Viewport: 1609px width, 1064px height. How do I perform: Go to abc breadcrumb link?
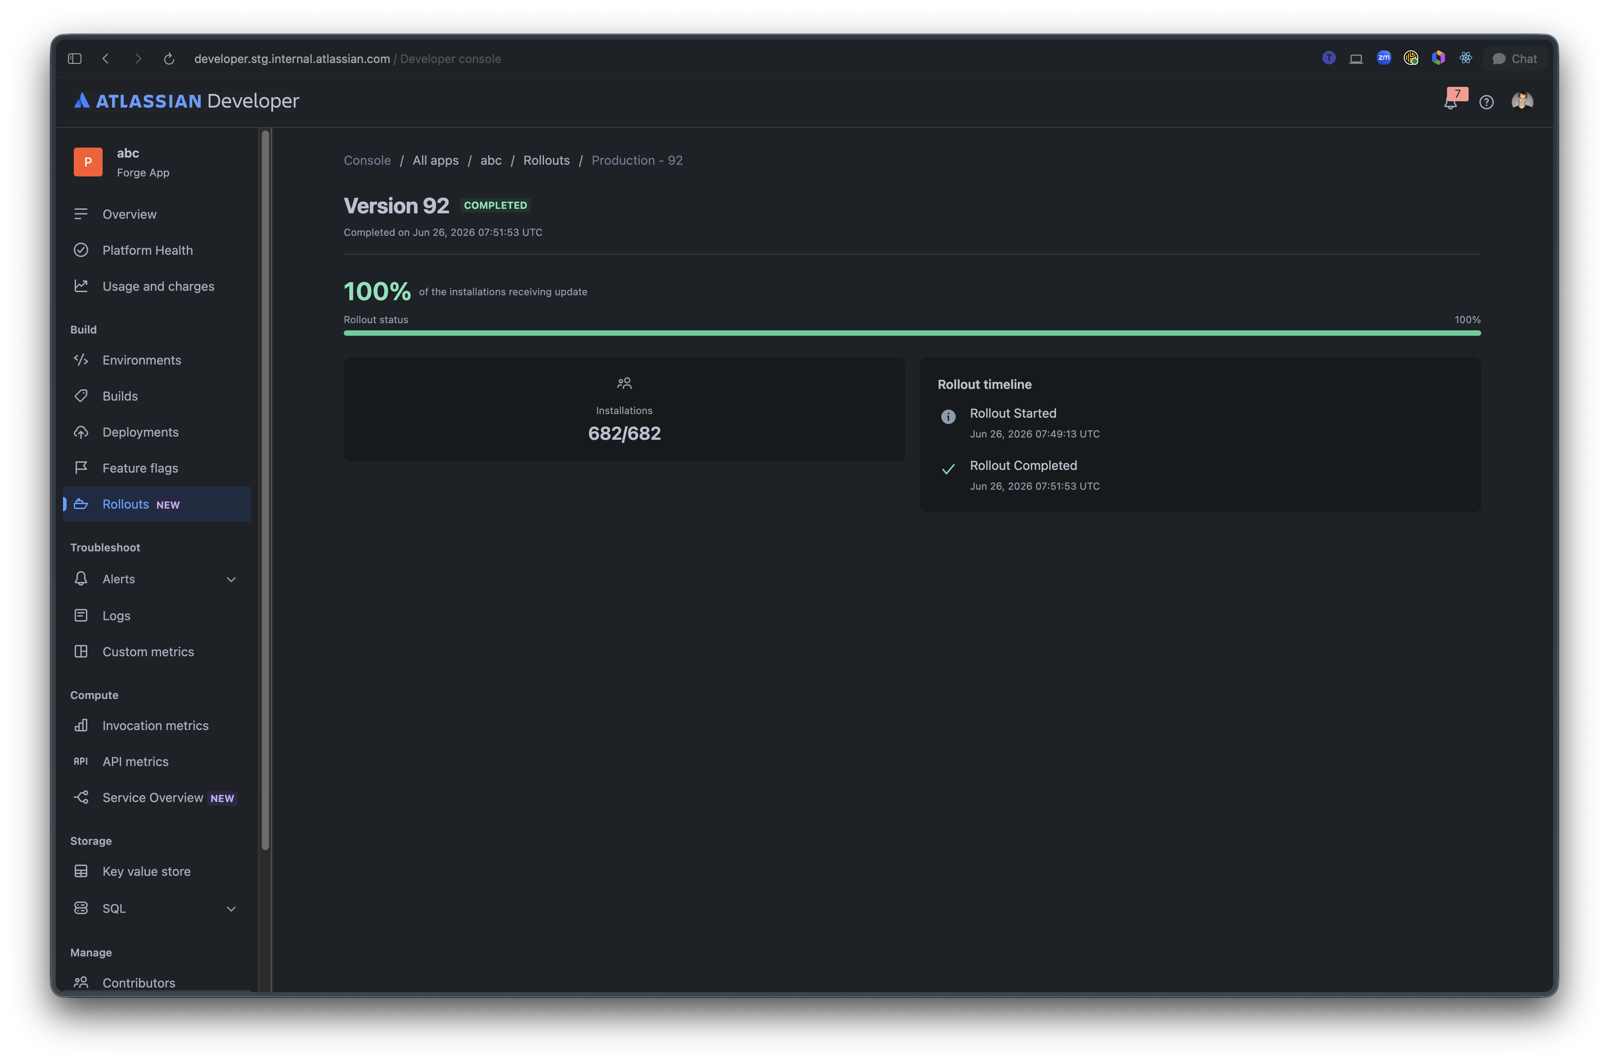point(491,161)
